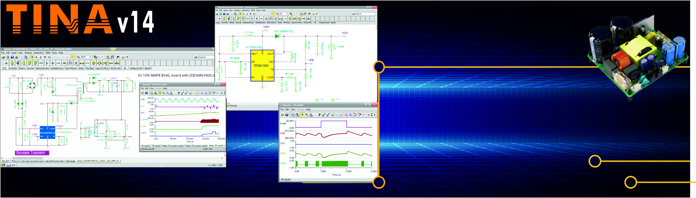Select the Meters tab in the power_ICE3AR4780CJZ editor

(22, 68)
